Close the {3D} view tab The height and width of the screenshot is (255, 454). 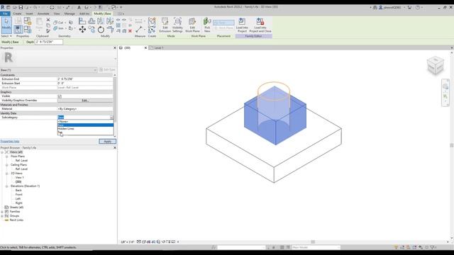tap(145, 48)
